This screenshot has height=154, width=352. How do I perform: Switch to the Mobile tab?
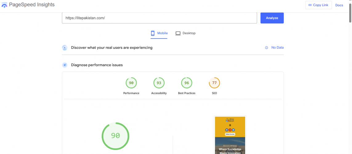[x=159, y=33]
